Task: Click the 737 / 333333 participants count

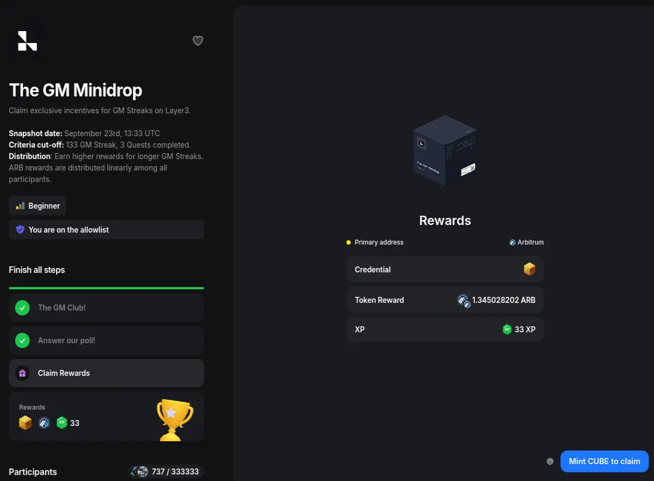Action: coord(175,472)
